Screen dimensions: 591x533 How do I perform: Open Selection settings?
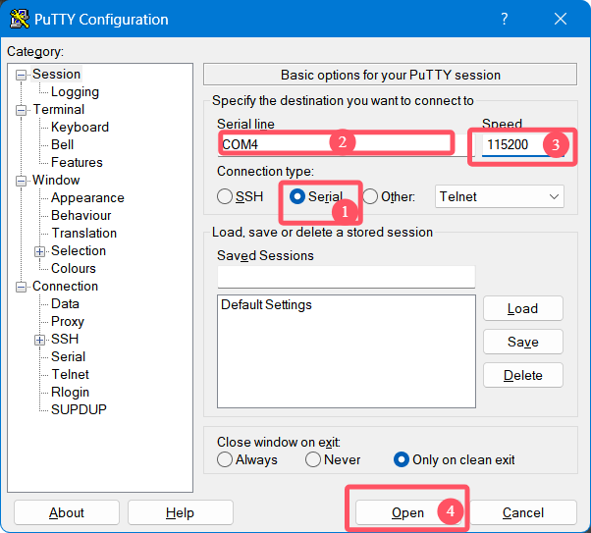(79, 250)
